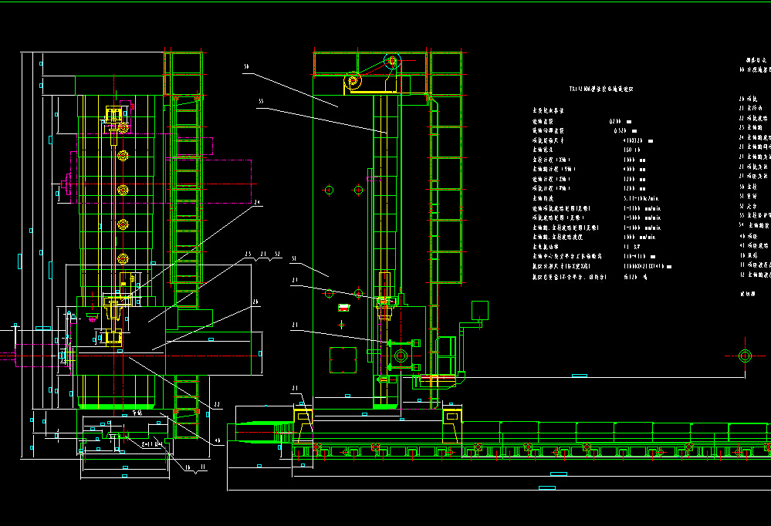Click leader label 40 near the bottom left
Screen dimensions: 771x526
point(217,440)
